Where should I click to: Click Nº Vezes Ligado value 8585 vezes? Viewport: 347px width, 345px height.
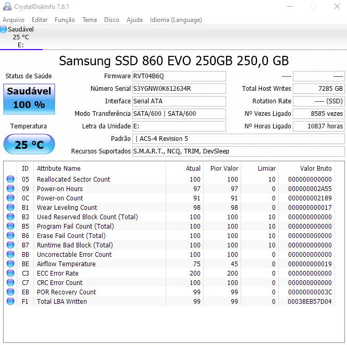(319, 114)
